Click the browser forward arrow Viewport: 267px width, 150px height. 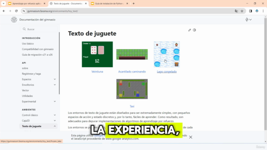pyautogui.click(x=10, y=11)
